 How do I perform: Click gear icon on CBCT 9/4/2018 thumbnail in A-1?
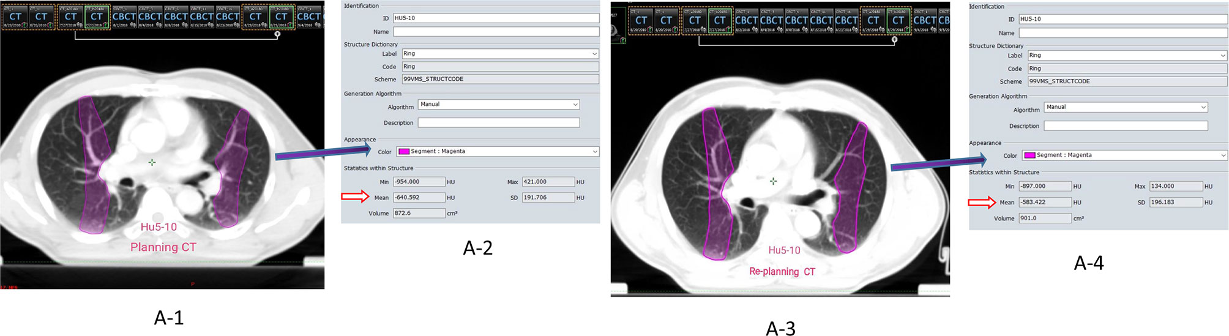point(316,24)
